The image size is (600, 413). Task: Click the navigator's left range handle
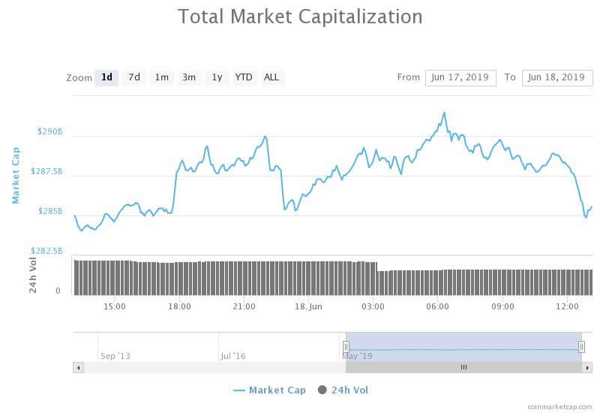pyautogui.click(x=346, y=346)
